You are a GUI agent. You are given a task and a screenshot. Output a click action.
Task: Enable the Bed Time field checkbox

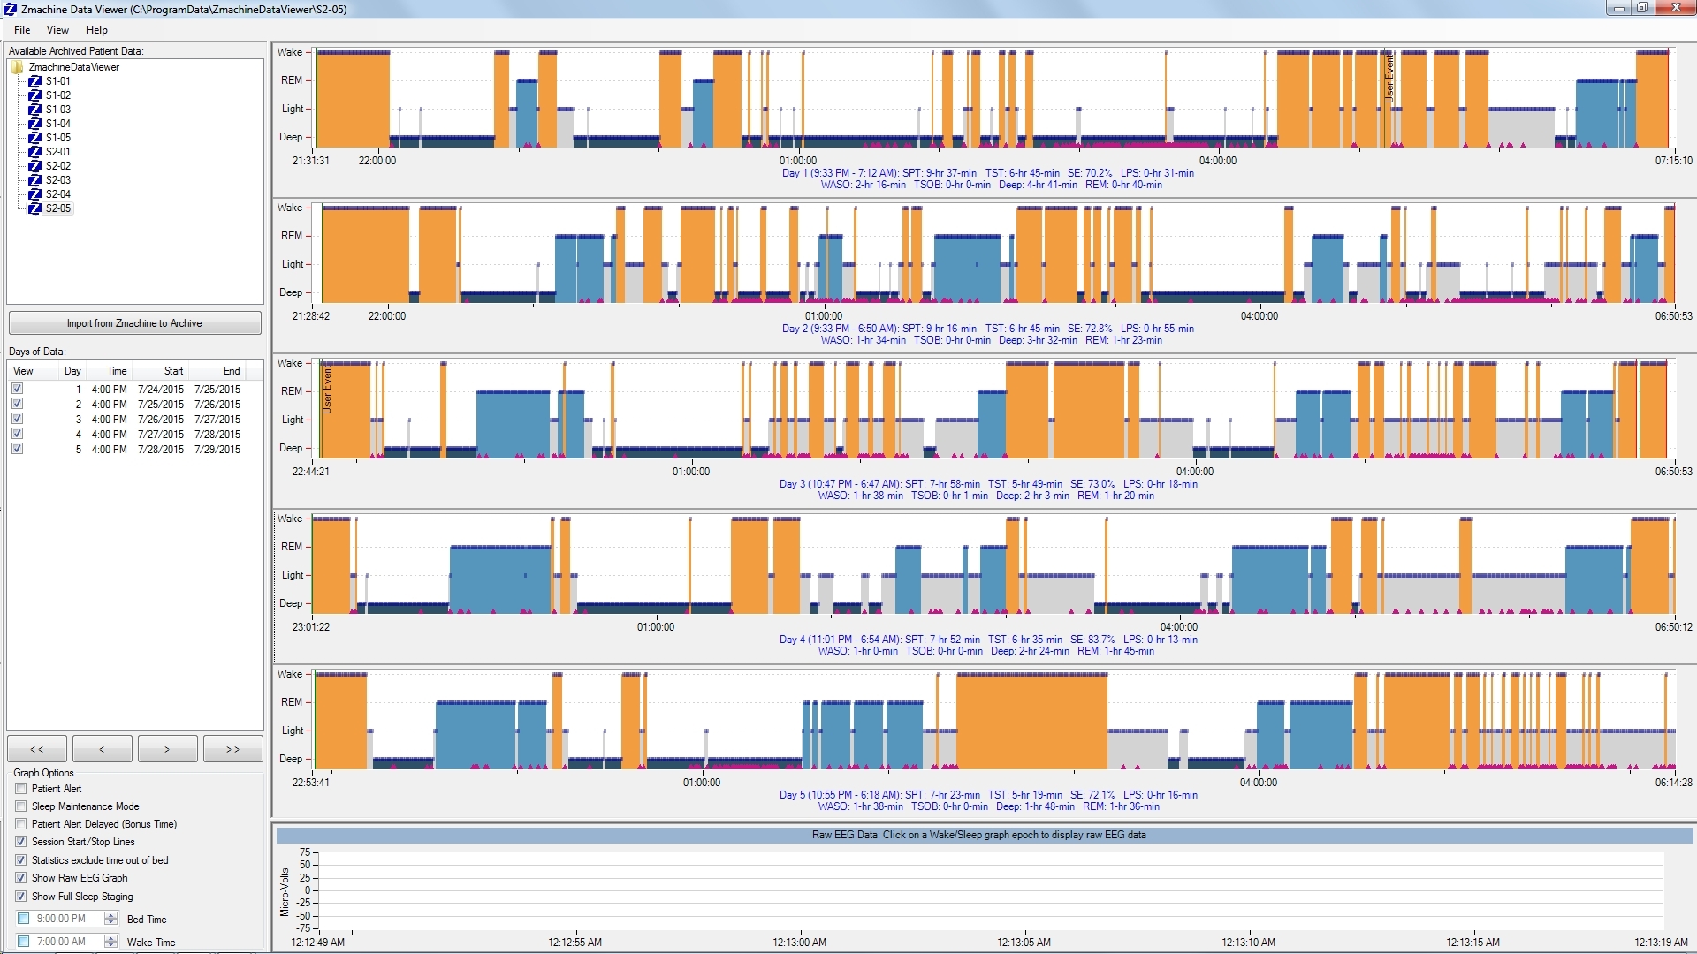click(24, 919)
